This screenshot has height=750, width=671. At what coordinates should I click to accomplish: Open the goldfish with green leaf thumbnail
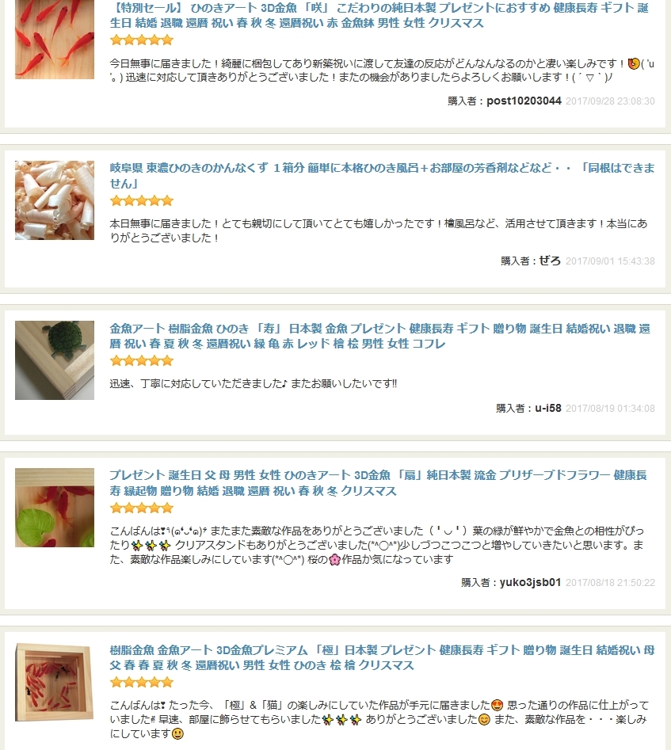click(x=55, y=508)
